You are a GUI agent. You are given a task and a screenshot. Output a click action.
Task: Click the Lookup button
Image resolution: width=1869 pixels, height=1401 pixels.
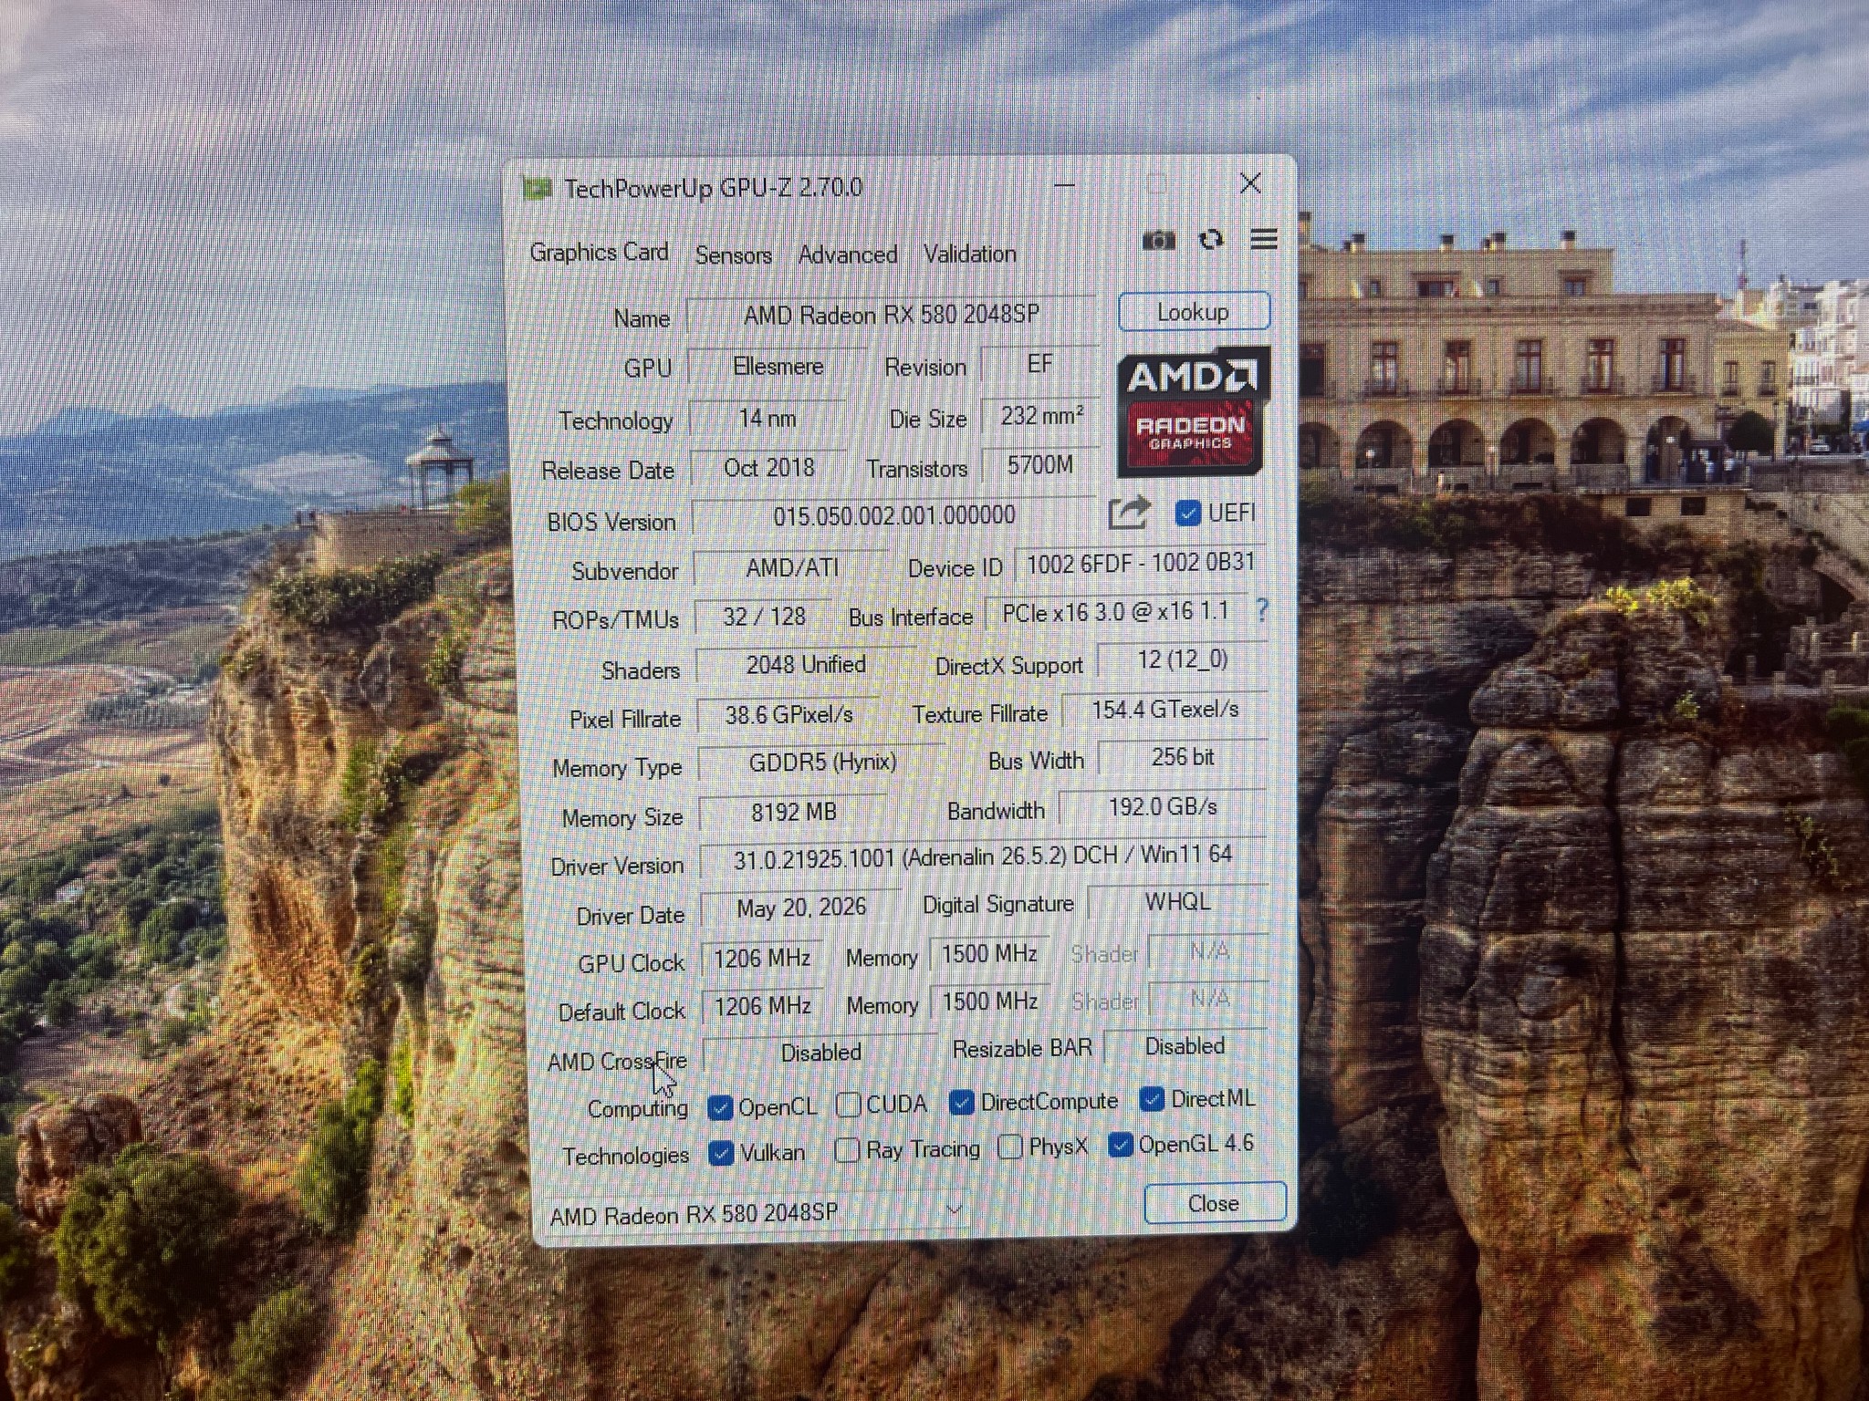1194,312
